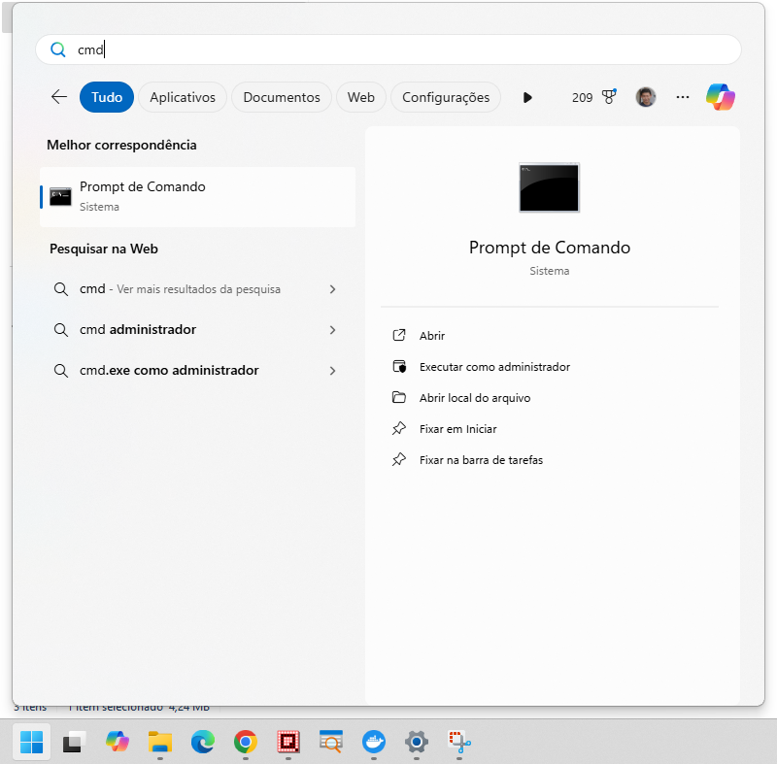Open Snipping Tool on the taskbar
The image size is (777, 764).
(459, 742)
